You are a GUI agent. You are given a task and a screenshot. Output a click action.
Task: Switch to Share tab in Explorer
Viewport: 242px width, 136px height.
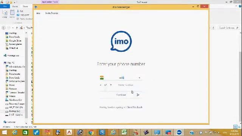point(25,6)
